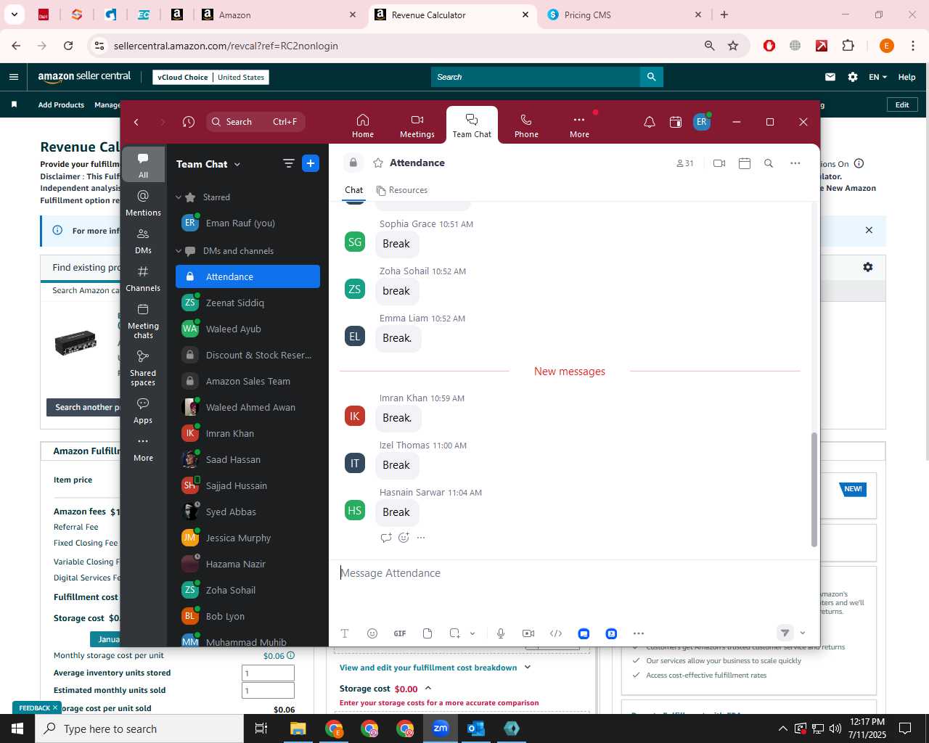This screenshot has width=929, height=743.
Task: Reply to Hasnain Sarwar's Break message
Action: (x=386, y=538)
